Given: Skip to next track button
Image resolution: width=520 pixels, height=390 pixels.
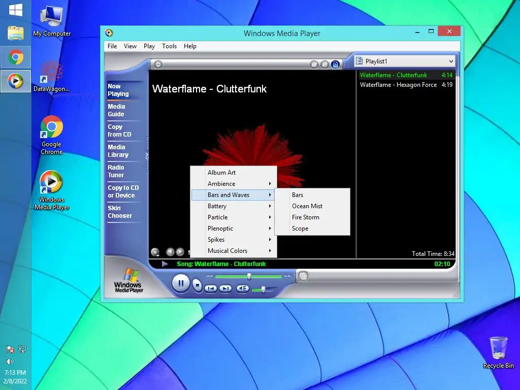Looking at the screenshot, I should coord(225,288).
